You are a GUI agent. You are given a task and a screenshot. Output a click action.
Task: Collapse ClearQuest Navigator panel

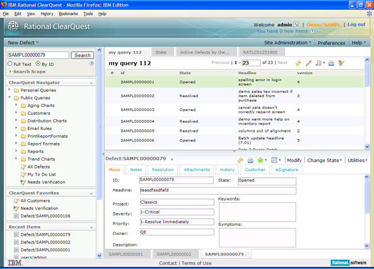coord(92,83)
